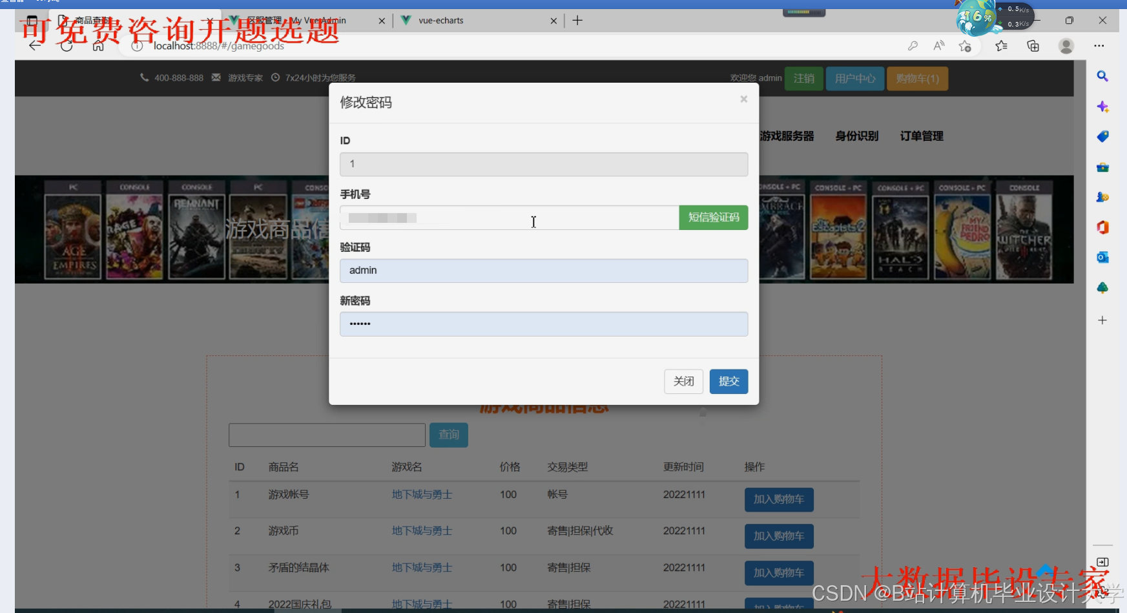
Task: Click the envelope icon next to 游戏专家
Action: [216, 78]
